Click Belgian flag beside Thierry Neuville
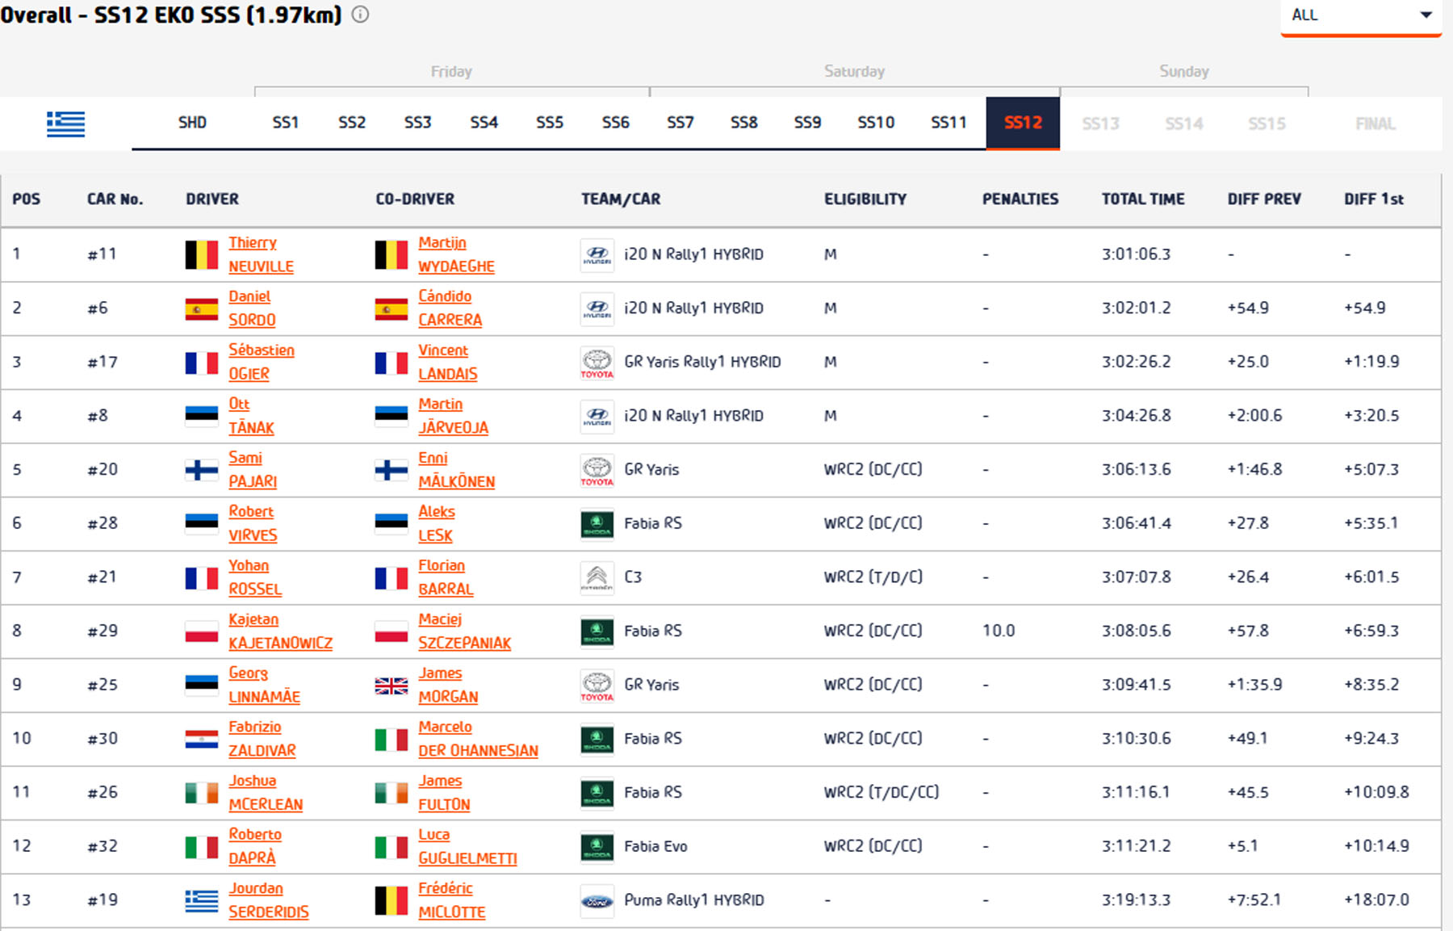1453x931 pixels. pos(202,255)
